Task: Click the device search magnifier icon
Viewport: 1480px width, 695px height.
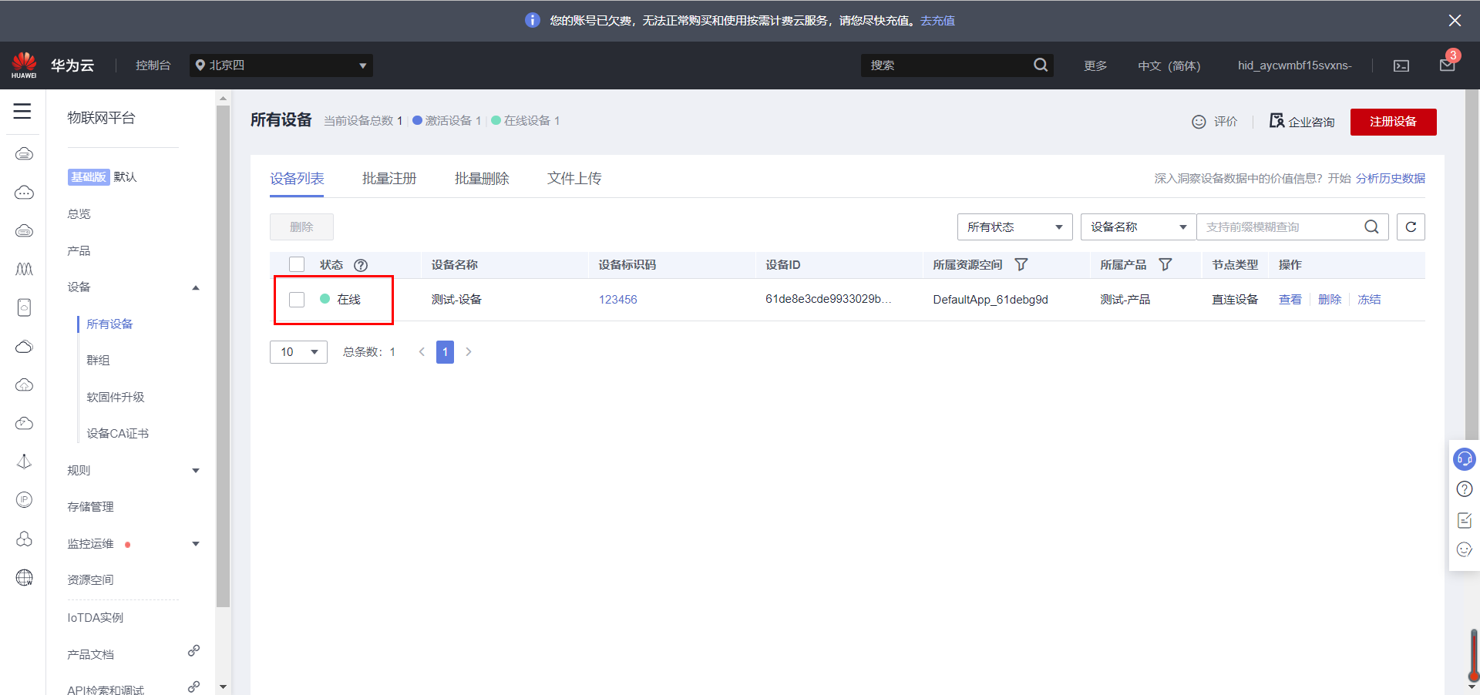Action: [x=1371, y=227]
